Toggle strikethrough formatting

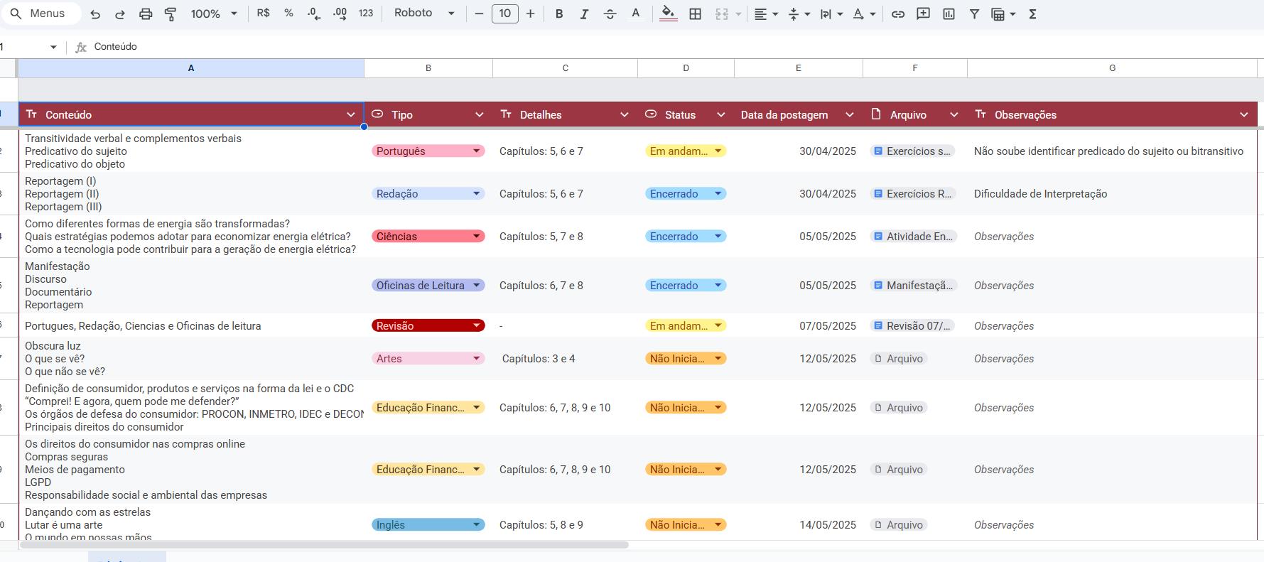coord(610,14)
